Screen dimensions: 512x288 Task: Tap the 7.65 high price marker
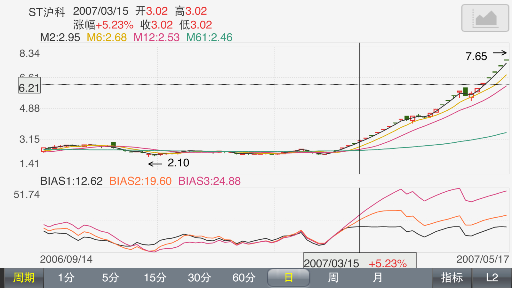tap(476, 57)
